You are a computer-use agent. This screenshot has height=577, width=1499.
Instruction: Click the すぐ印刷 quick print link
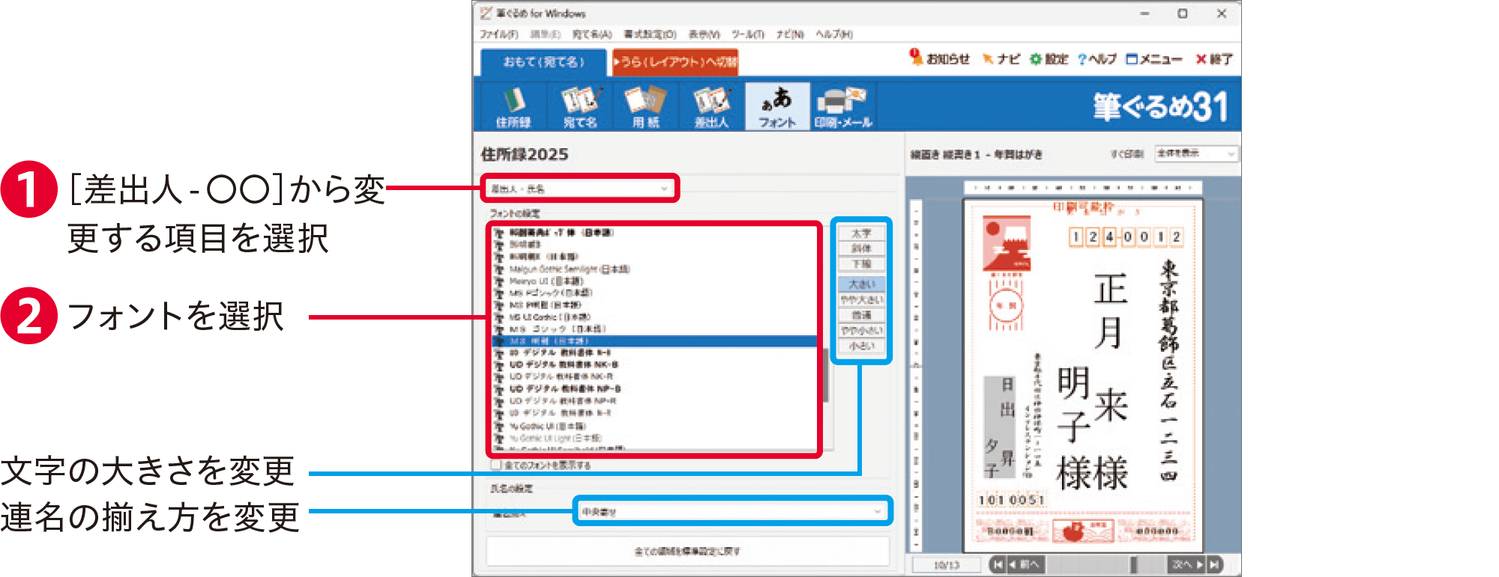[1126, 153]
